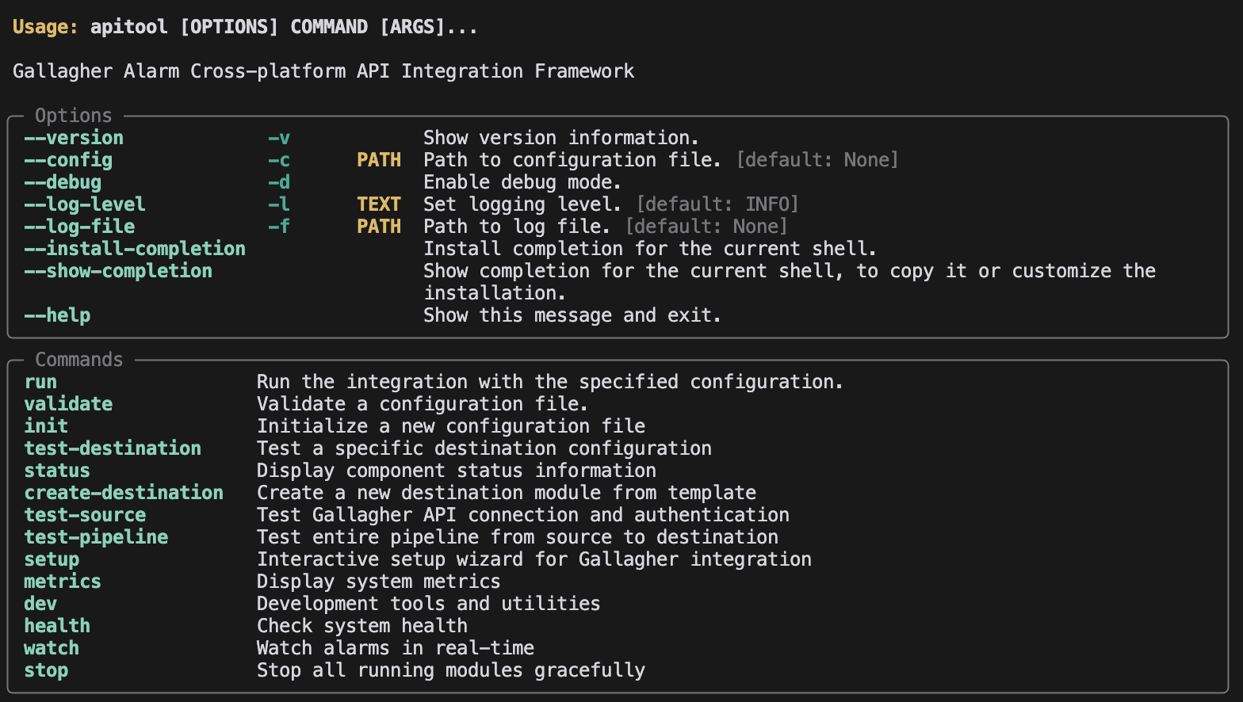Click the 'health' command name
Image resolution: width=1243 pixels, height=702 pixels.
[x=57, y=626]
